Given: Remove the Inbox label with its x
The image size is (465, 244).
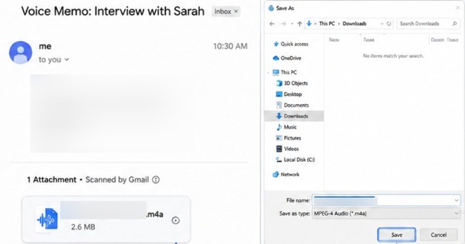Looking at the screenshot, I should (236, 11).
